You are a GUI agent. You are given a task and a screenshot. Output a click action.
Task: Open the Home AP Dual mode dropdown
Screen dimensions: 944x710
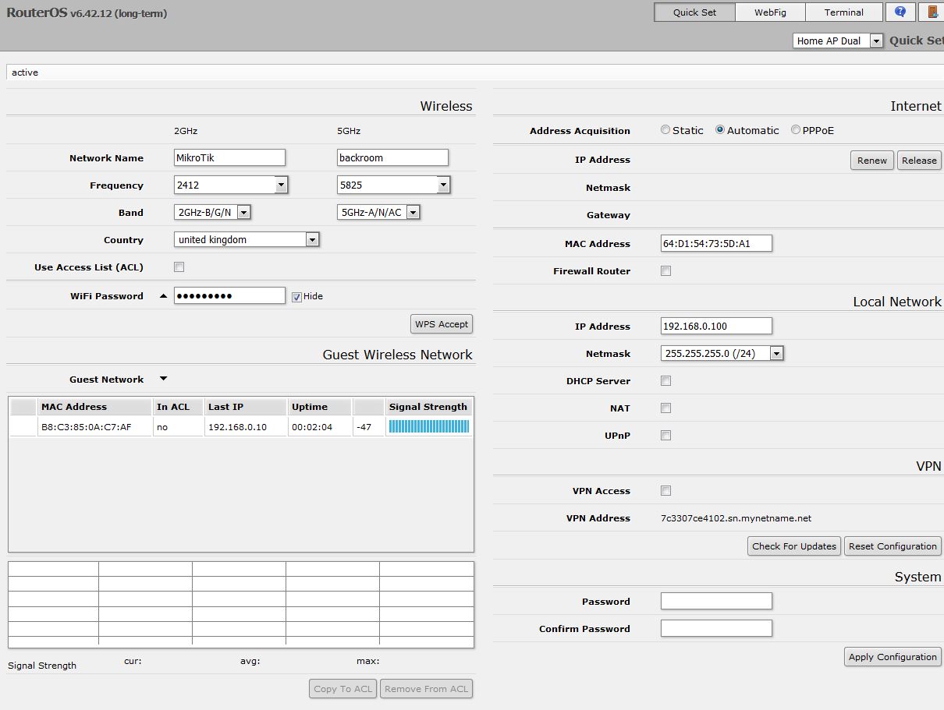point(875,41)
